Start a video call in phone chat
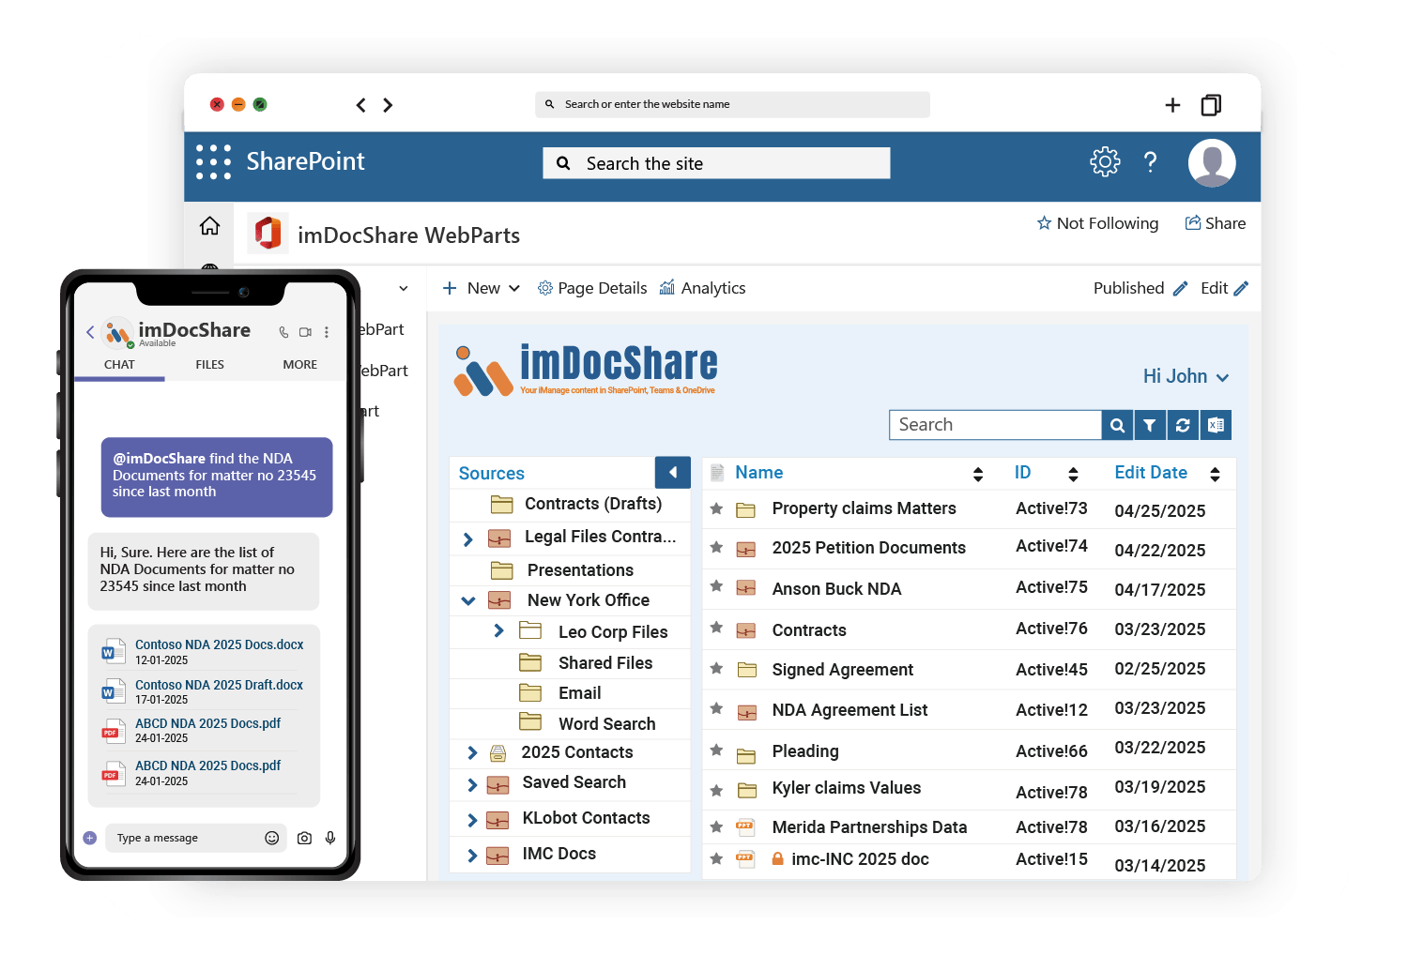This screenshot has width=1408, height=955. point(305,332)
